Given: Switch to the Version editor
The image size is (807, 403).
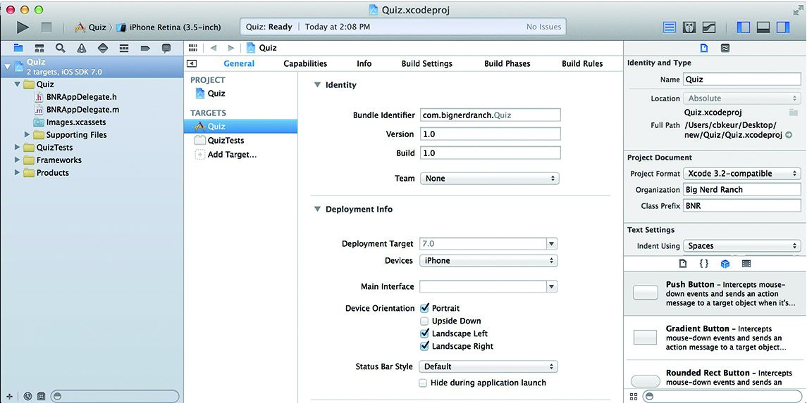Looking at the screenshot, I should [x=709, y=27].
